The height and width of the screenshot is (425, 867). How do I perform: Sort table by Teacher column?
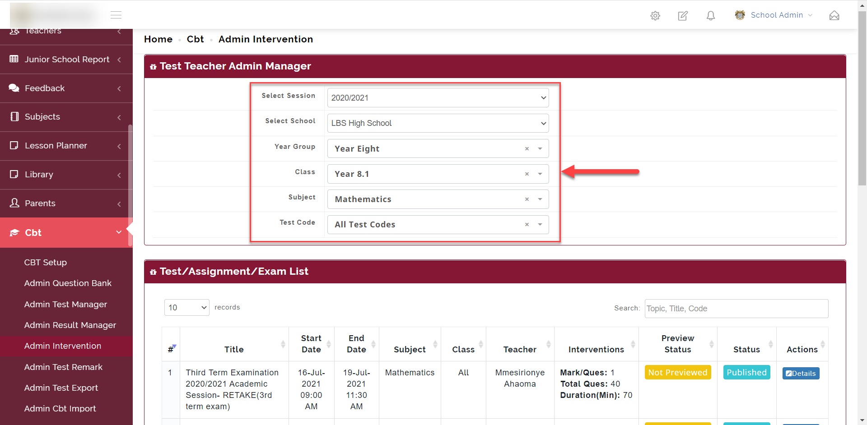pyautogui.click(x=520, y=344)
